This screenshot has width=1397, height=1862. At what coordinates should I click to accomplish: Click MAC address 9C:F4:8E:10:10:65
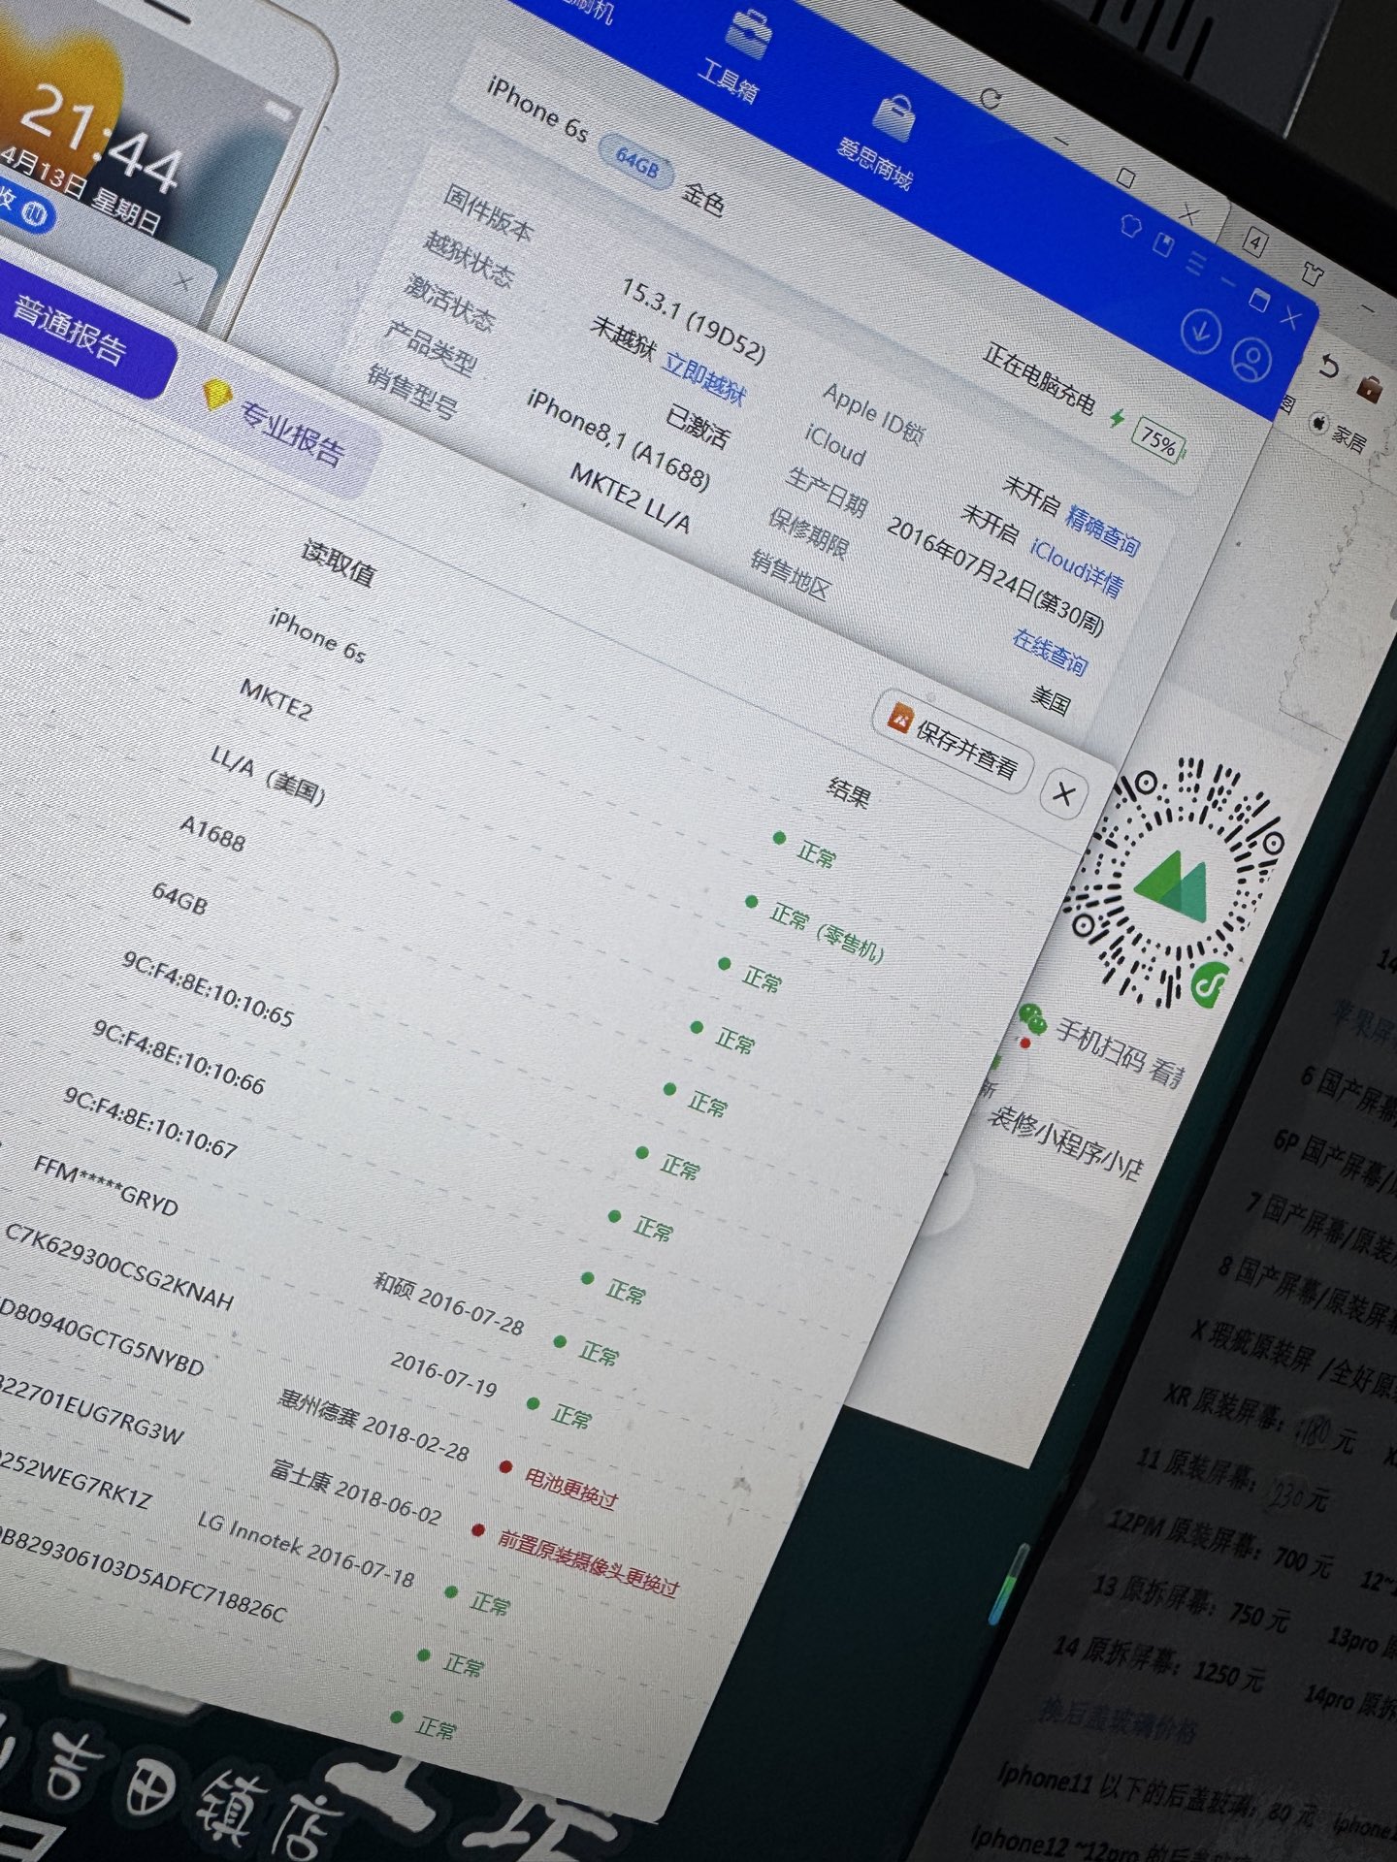[x=208, y=988]
